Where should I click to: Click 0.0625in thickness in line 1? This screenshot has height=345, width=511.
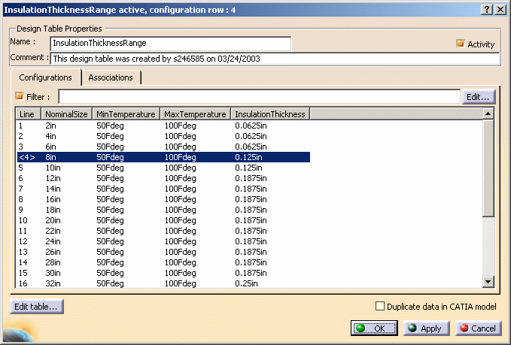tap(251, 126)
